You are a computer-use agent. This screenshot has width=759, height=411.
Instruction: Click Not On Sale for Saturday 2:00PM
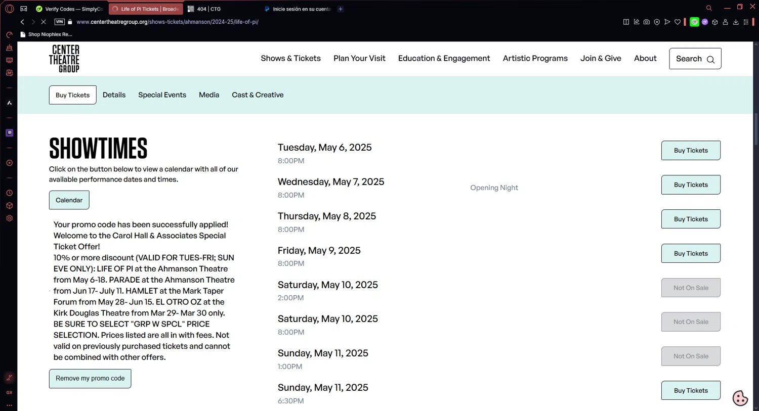point(691,288)
